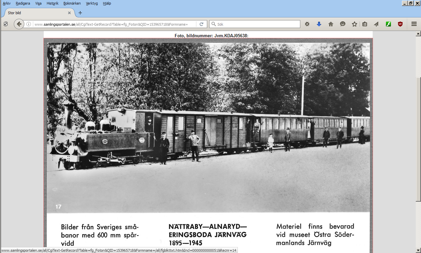Open the hamburger application menu
The image size is (421, 253).
tap(414, 24)
